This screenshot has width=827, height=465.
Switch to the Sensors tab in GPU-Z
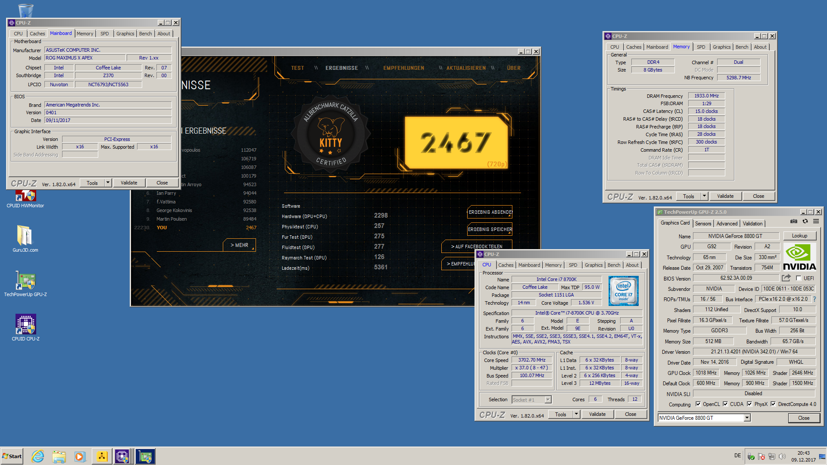pos(703,224)
